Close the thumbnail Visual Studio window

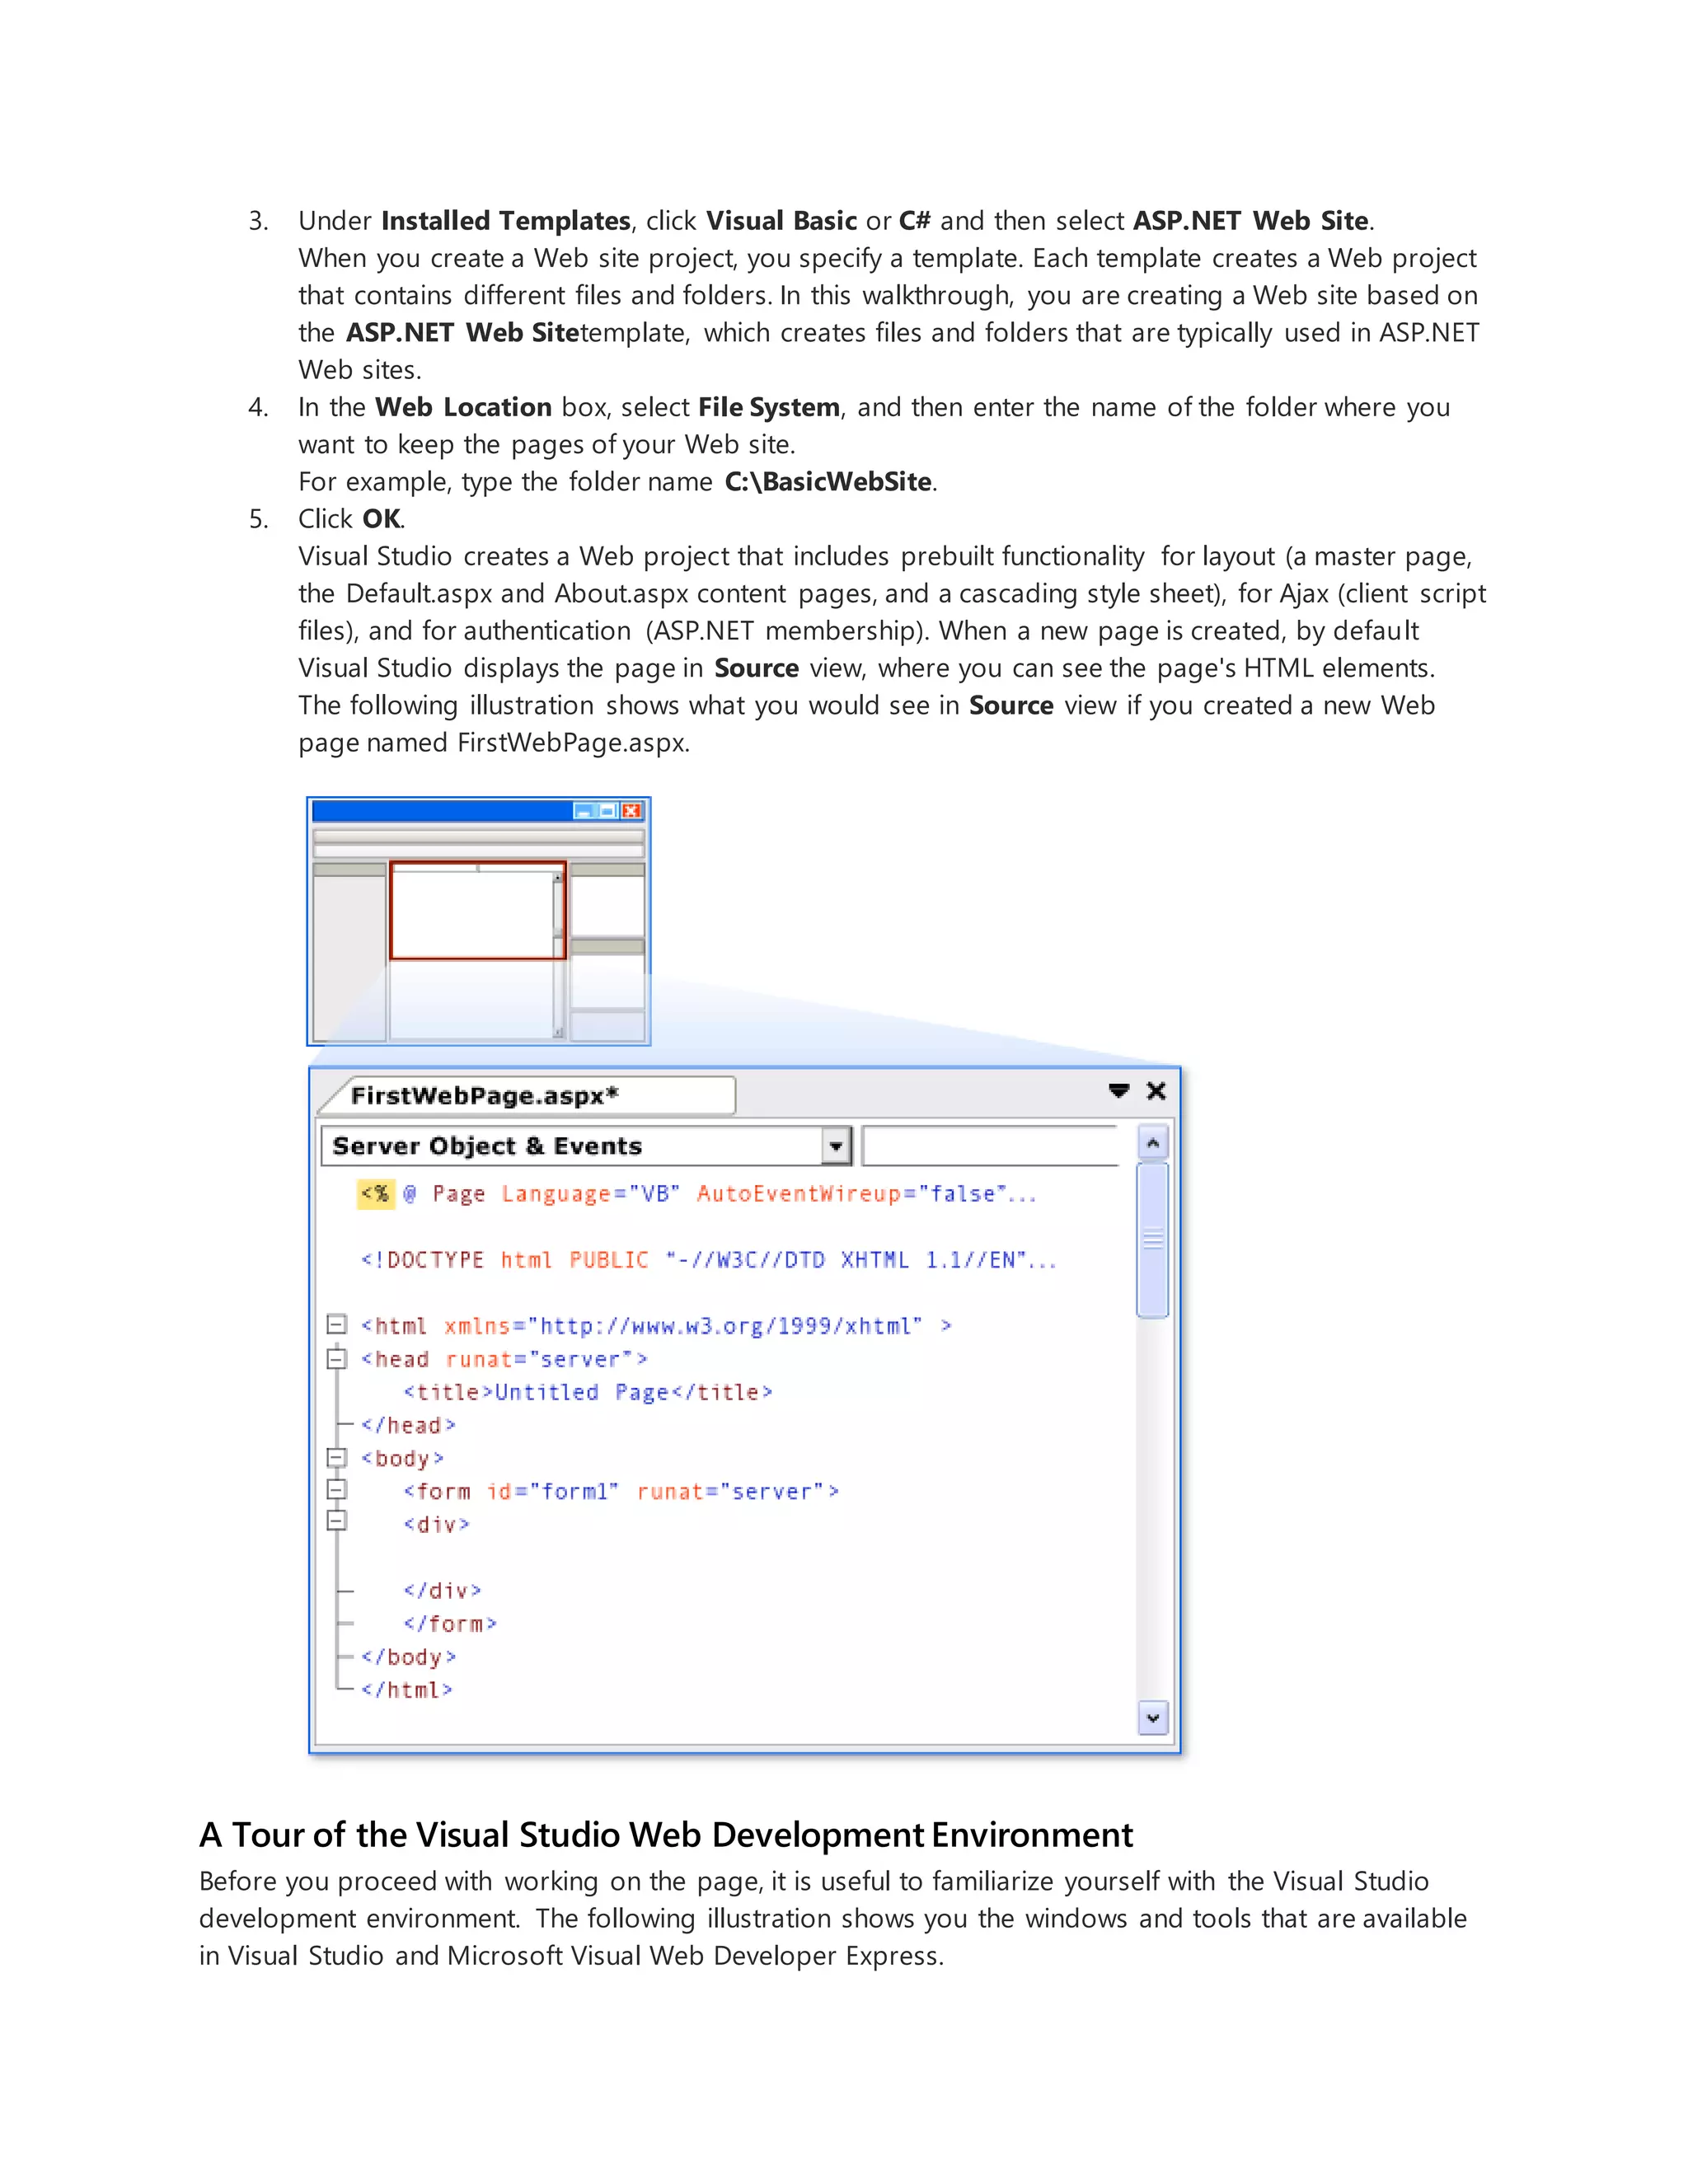631,811
